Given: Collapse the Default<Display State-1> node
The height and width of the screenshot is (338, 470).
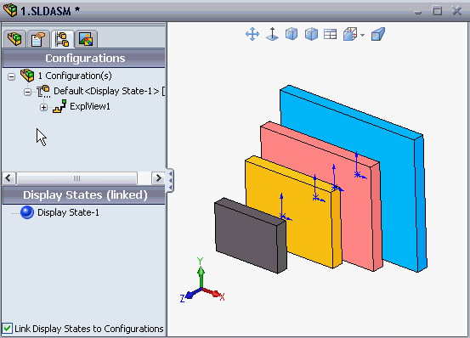Looking at the screenshot, I should tap(27, 92).
